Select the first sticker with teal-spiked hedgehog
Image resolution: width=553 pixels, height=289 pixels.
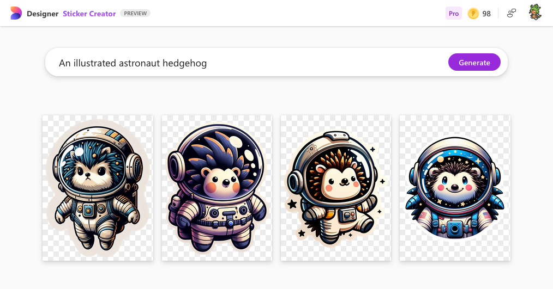tap(98, 188)
